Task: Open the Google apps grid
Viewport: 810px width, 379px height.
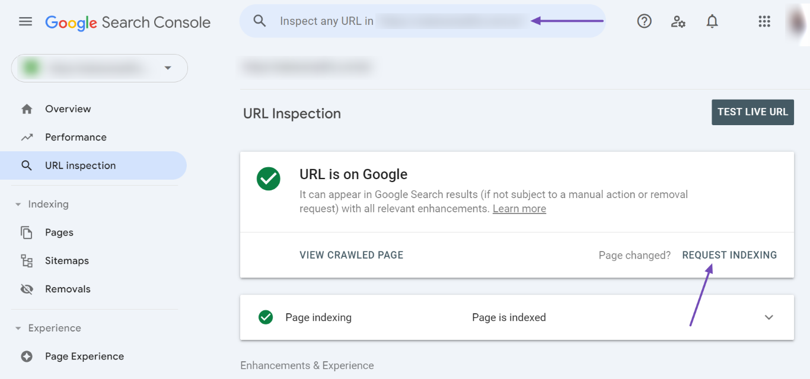Action: coord(764,21)
